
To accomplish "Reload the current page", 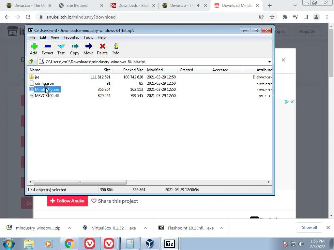I will (28, 17).
